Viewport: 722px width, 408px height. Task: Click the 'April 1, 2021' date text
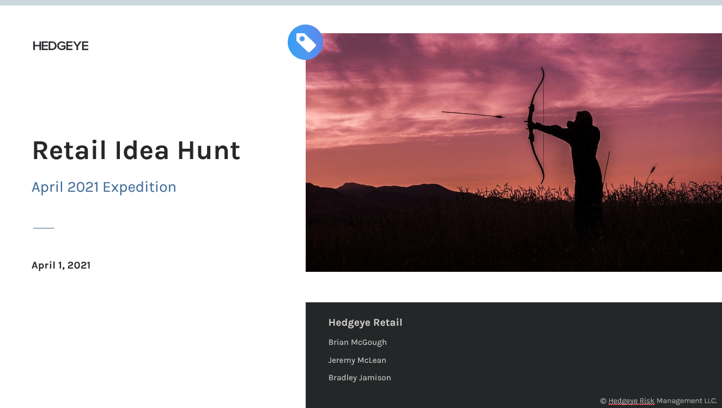point(61,265)
